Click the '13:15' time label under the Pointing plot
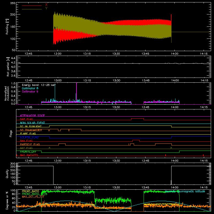214x214 pixels. (87, 54)
